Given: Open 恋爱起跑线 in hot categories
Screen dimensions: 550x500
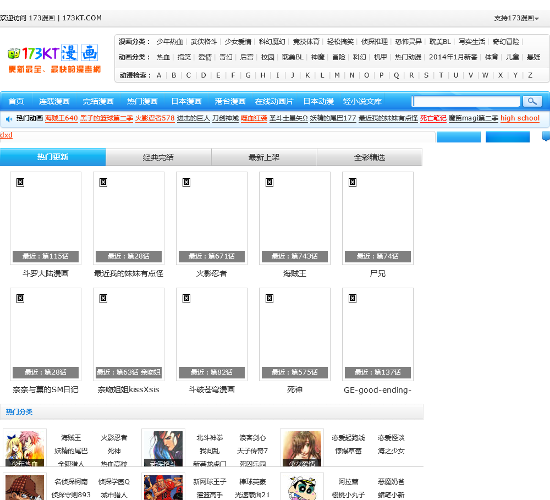Looking at the screenshot, I should point(348,438).
